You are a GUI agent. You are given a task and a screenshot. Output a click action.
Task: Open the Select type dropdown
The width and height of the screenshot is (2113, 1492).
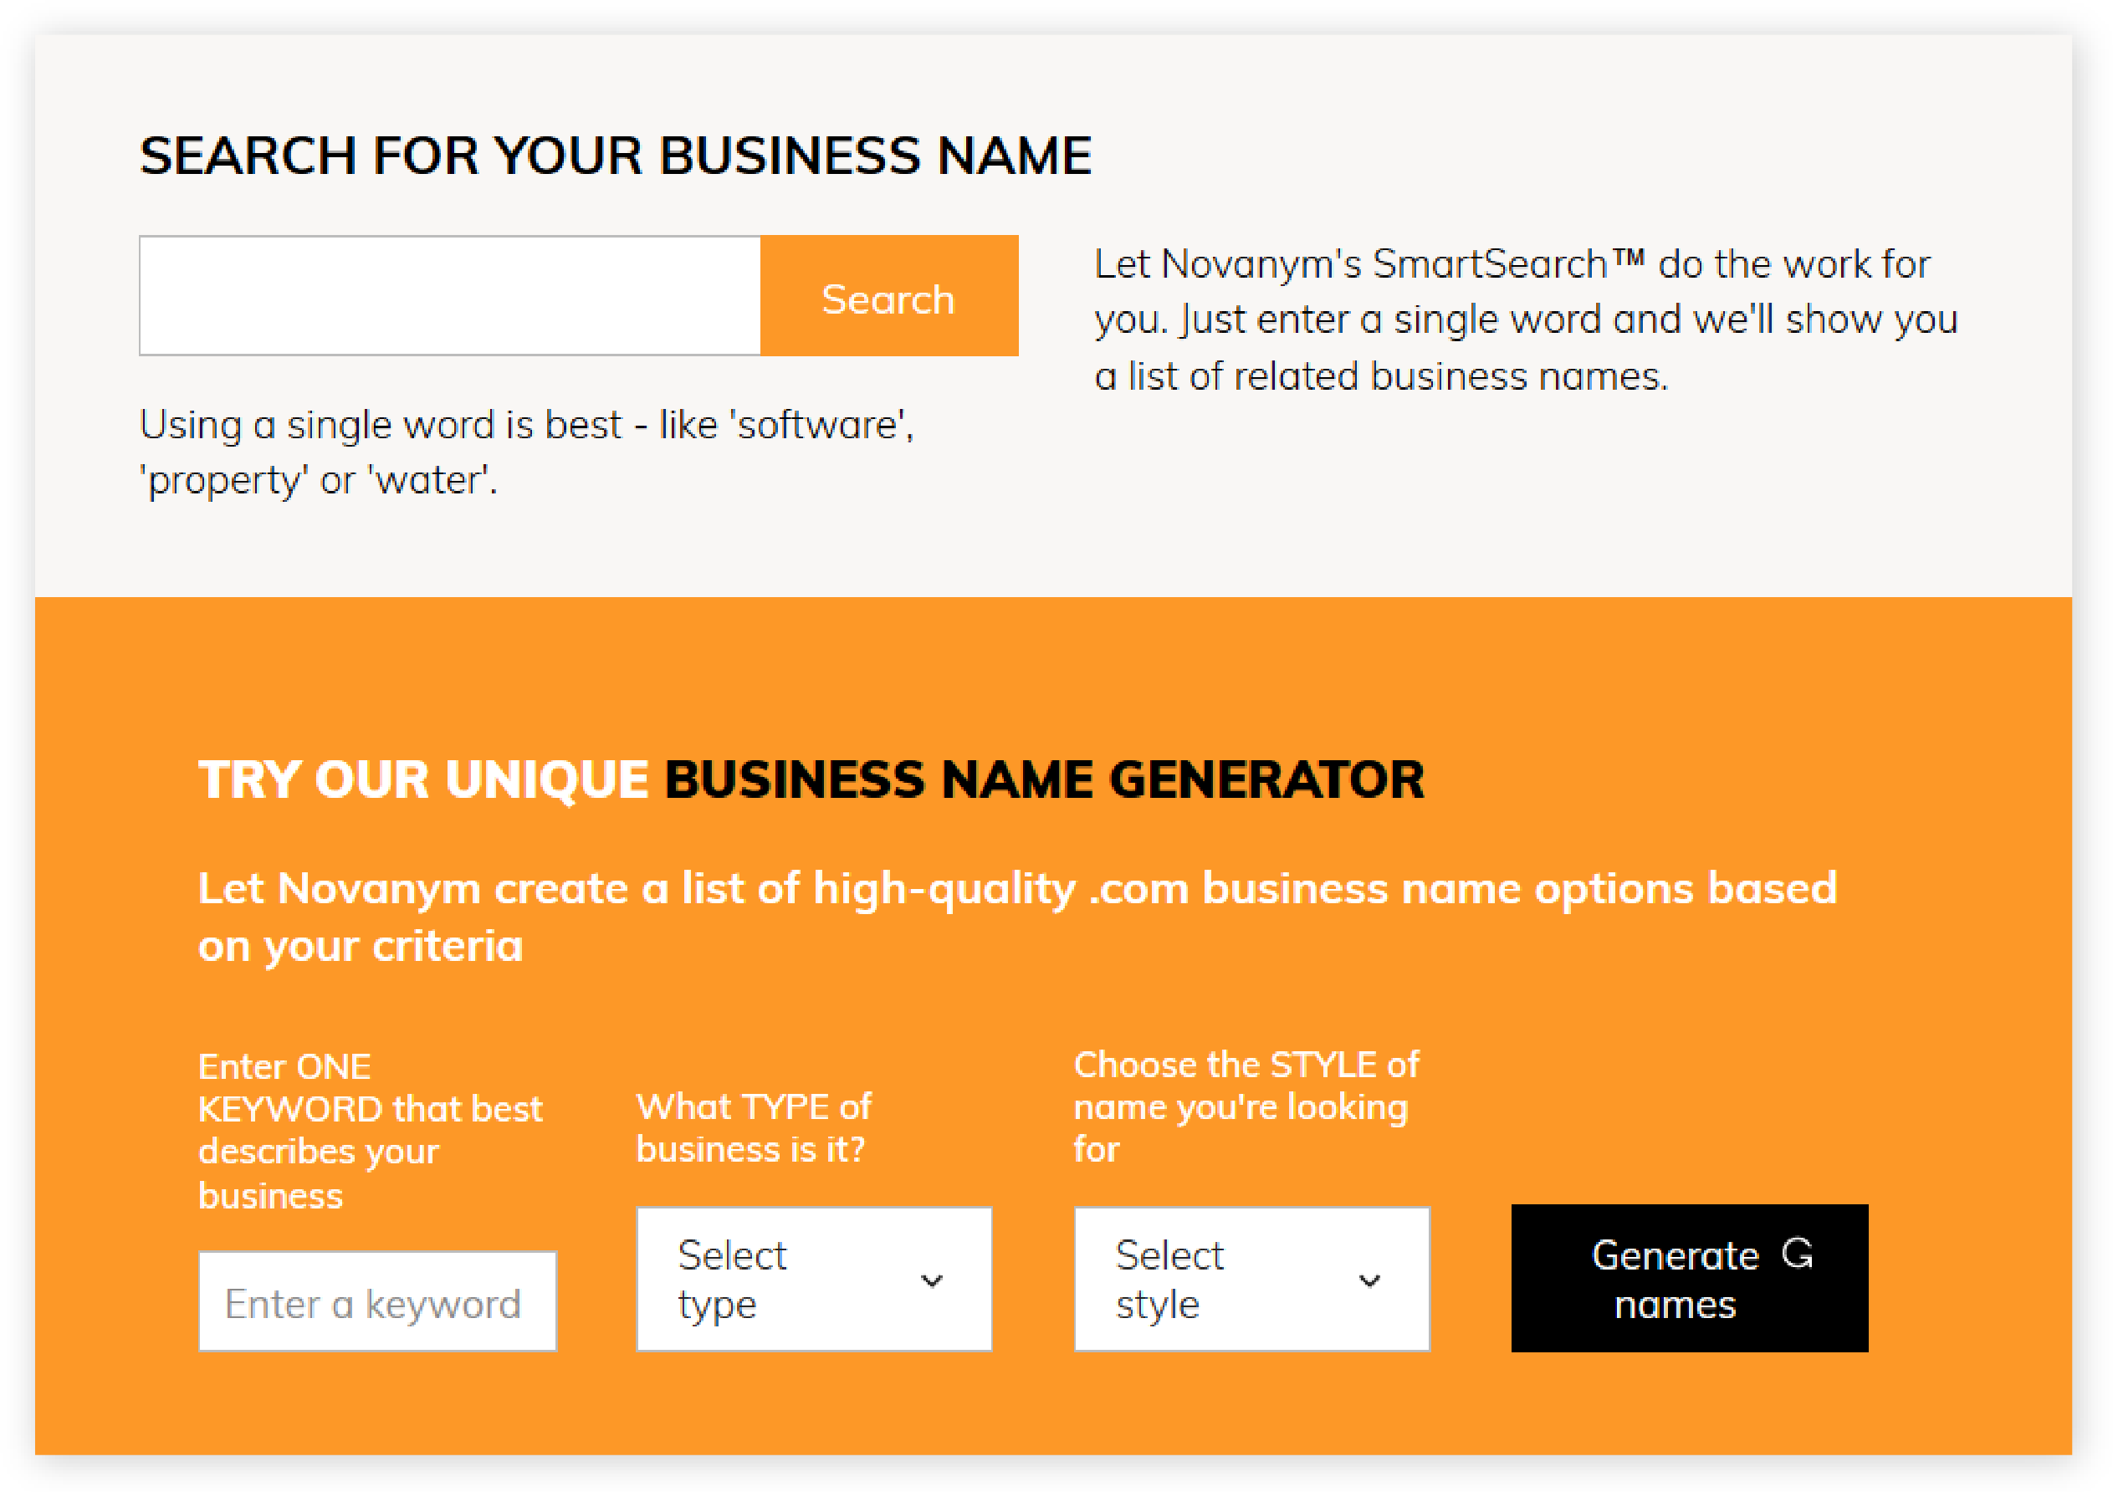pyautogui.click(x=815, y=1279)
